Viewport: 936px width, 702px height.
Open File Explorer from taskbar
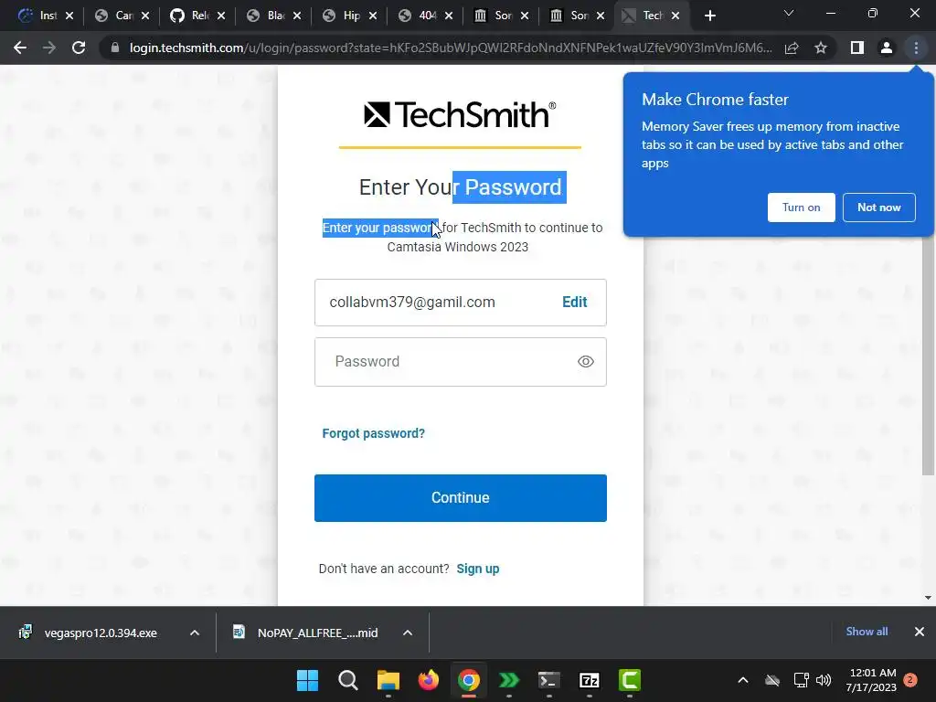388,680
